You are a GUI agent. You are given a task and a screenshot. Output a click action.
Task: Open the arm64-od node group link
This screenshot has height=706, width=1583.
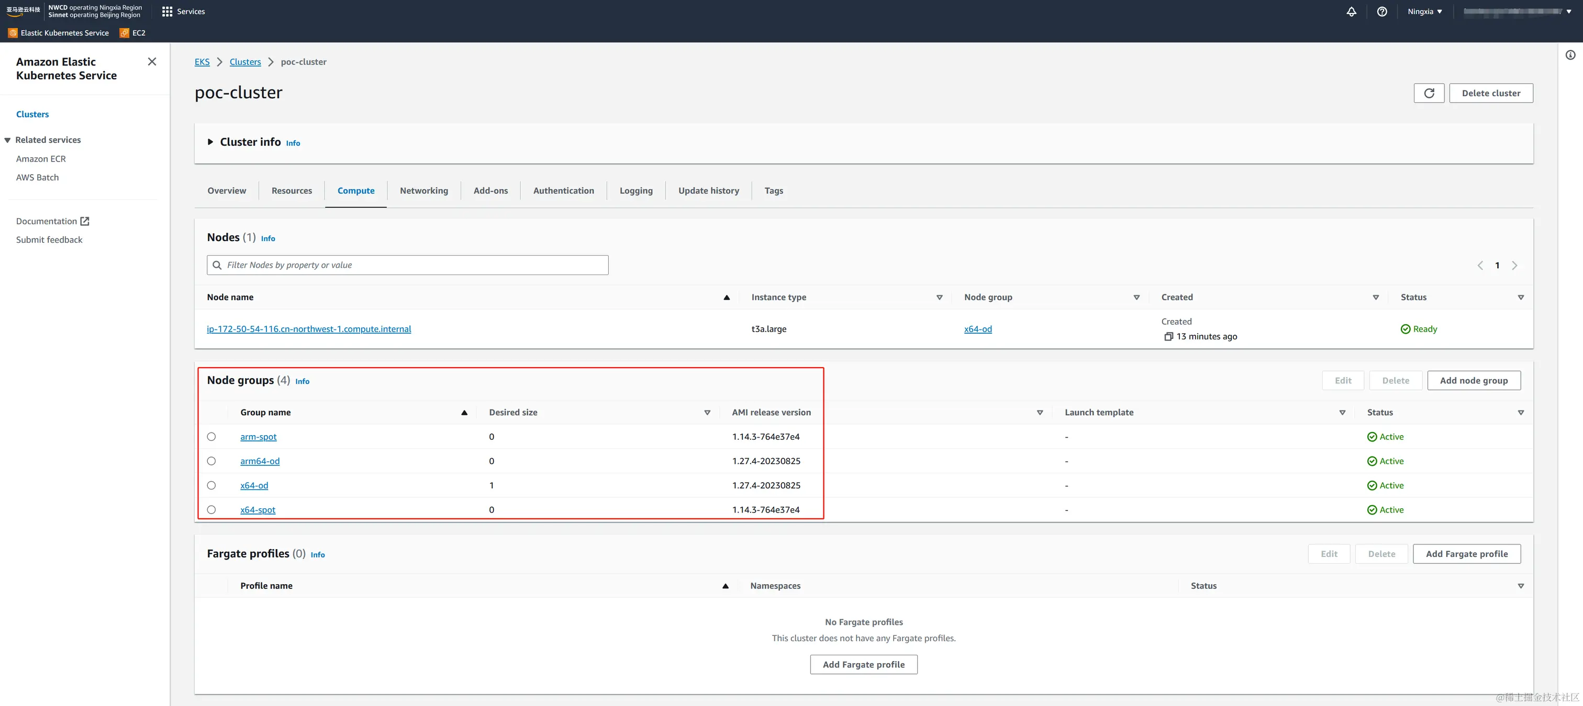(260, 461)
